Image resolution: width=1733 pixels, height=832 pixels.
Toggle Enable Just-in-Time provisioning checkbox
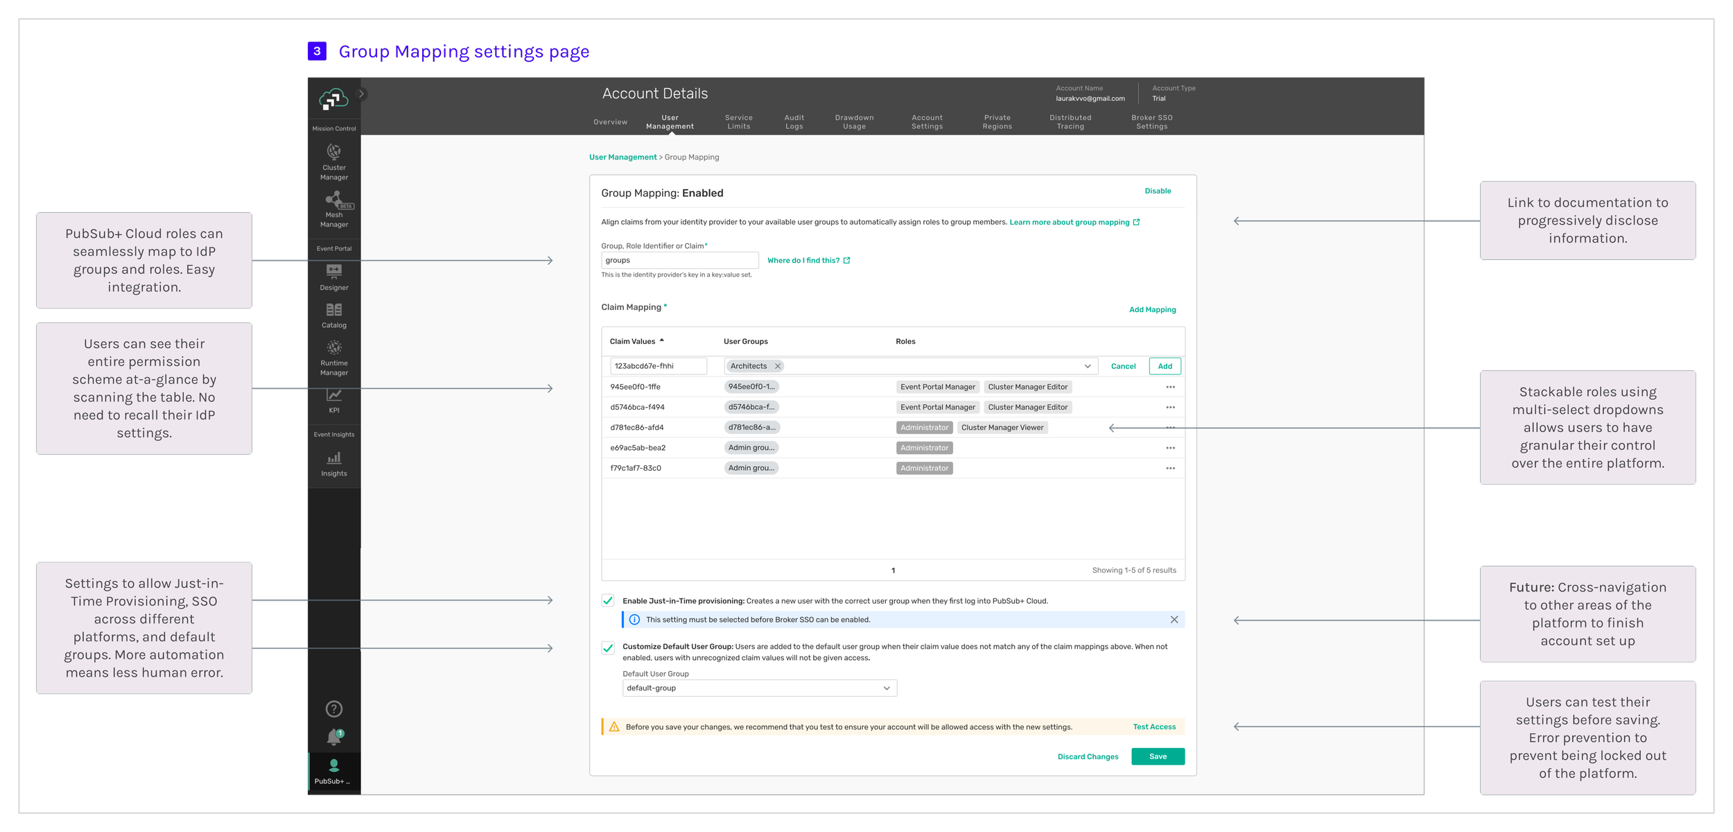click(x=608, y=600)
